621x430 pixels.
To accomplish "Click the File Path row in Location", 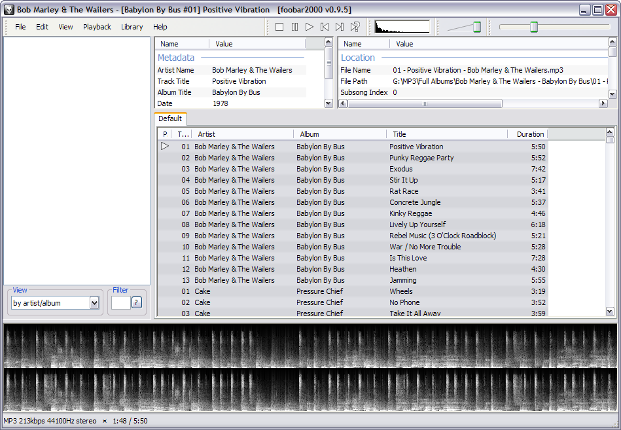I will pyautogui.click(x=473, y=81).
